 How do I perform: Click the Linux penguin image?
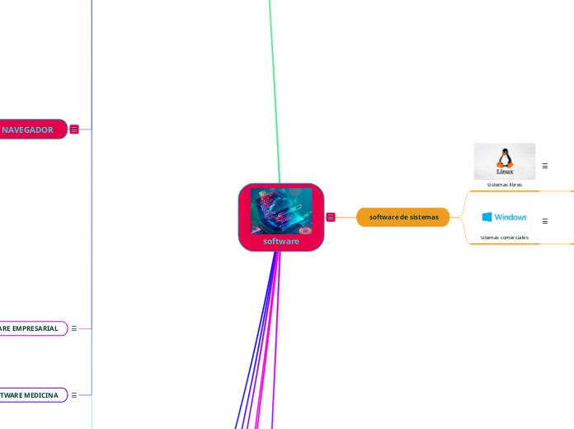click(504, 161)
